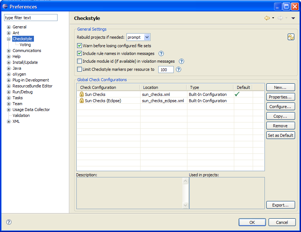Expand the Java tree node
Viewport: 301px width, 232px height.
[x=8, y=68]
